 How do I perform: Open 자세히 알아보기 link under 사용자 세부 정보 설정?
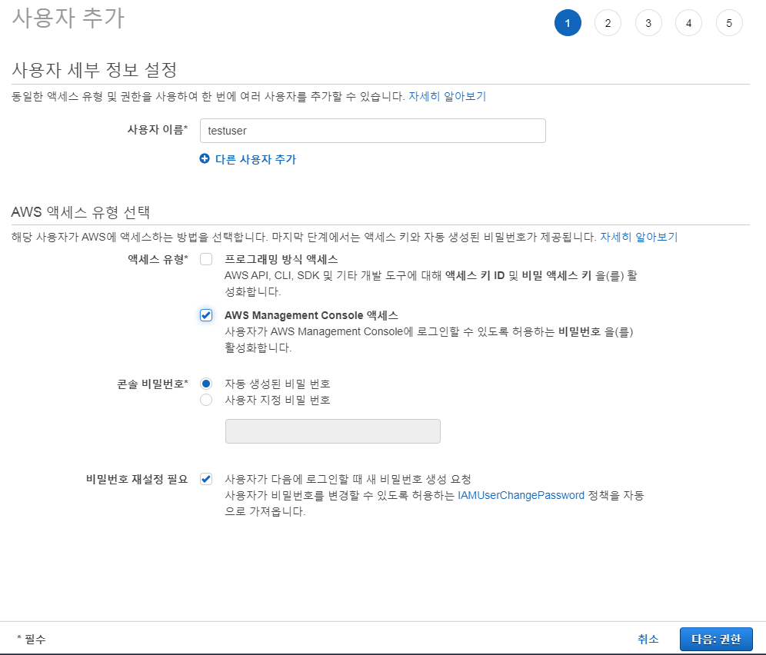(x=447, y=96)
